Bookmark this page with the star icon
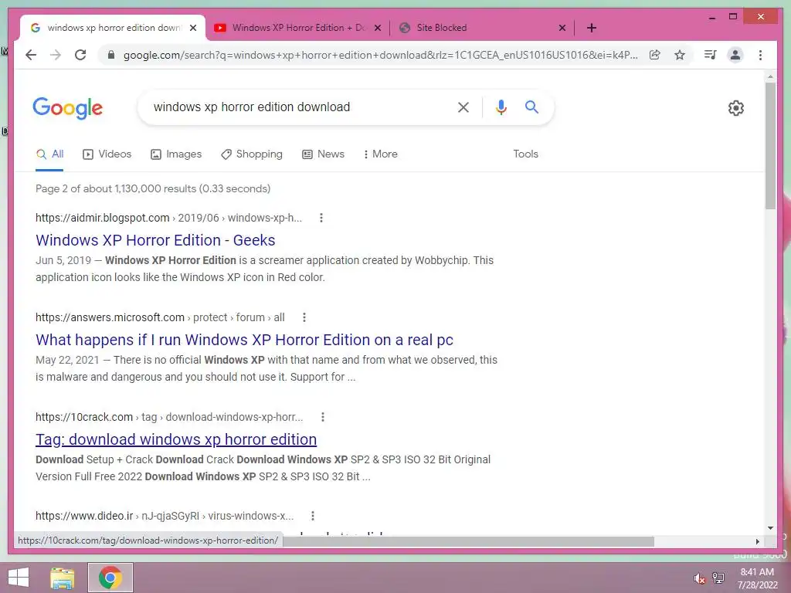791x593 pixels. click(680, 55)
